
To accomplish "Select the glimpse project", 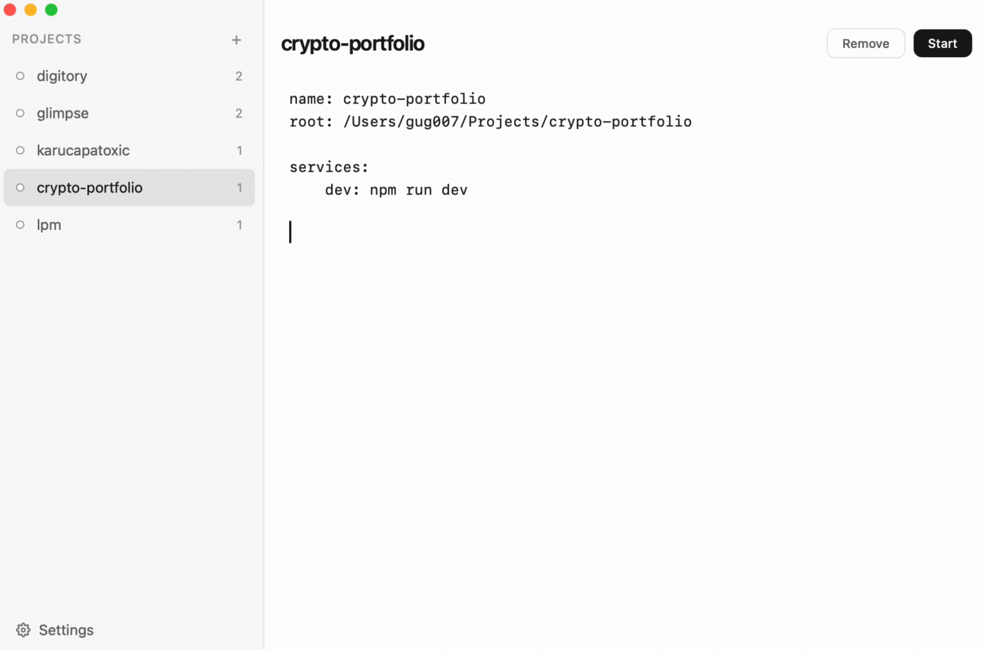I will [x=63, y=113].
